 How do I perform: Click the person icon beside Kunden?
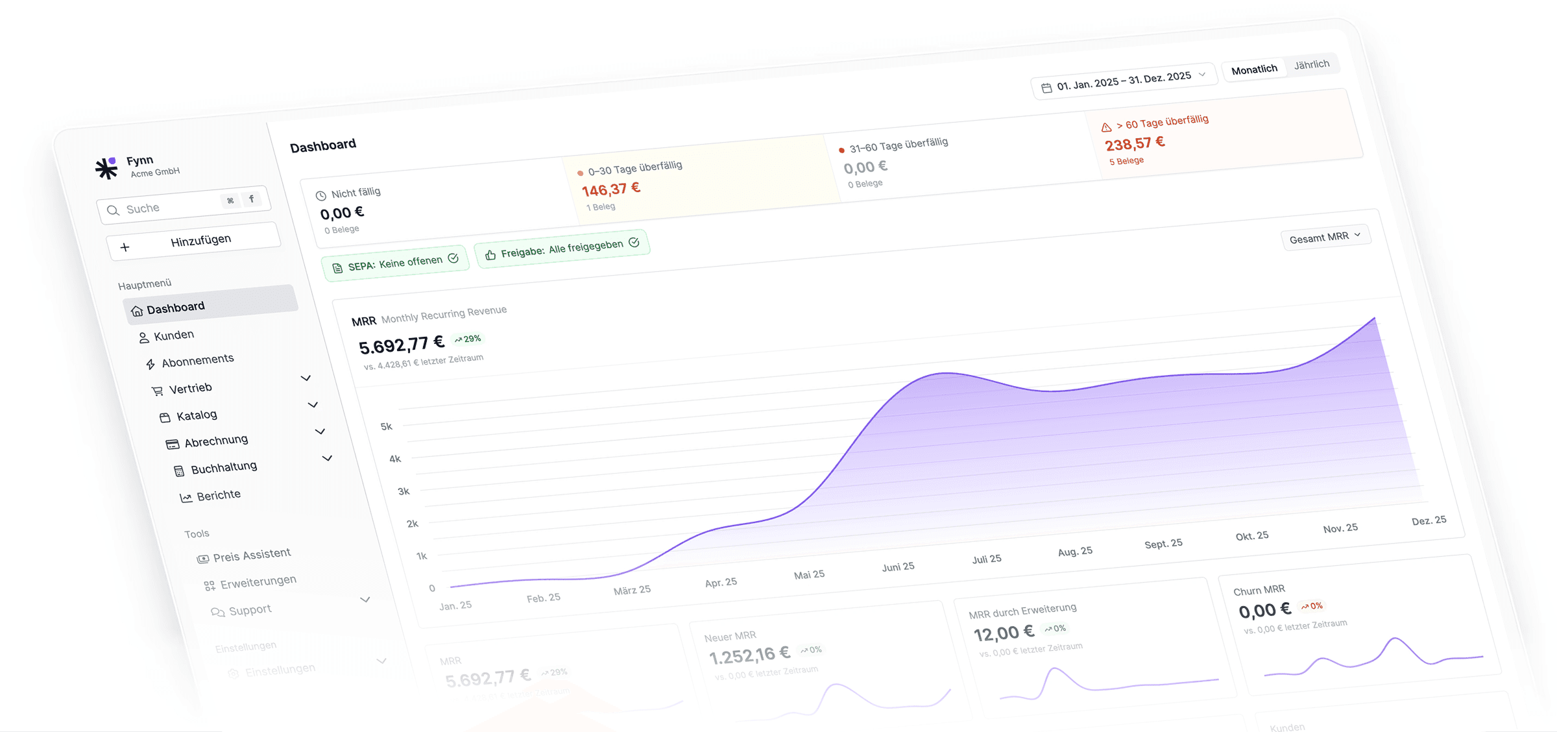pyautogui.click(x=143, y=337)
